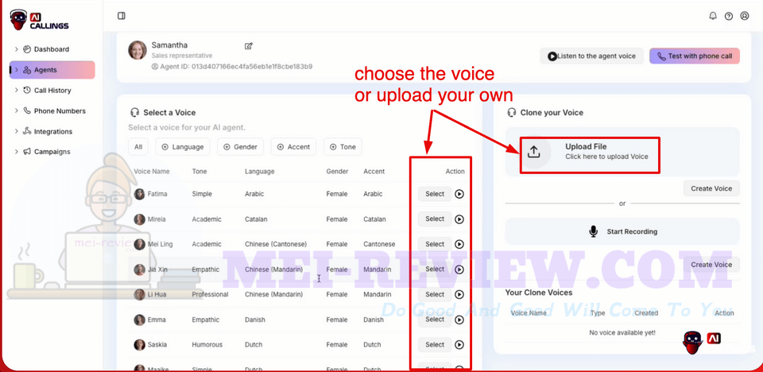Select the Mei Ling voice
763x372 pixels.
(435, 244)
